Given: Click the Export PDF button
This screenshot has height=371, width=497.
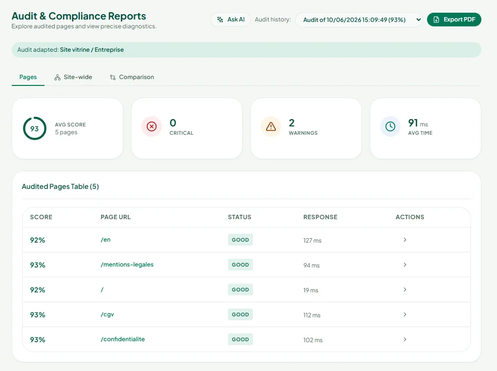Looking at the screenshot, I should (x=454, y=20).
